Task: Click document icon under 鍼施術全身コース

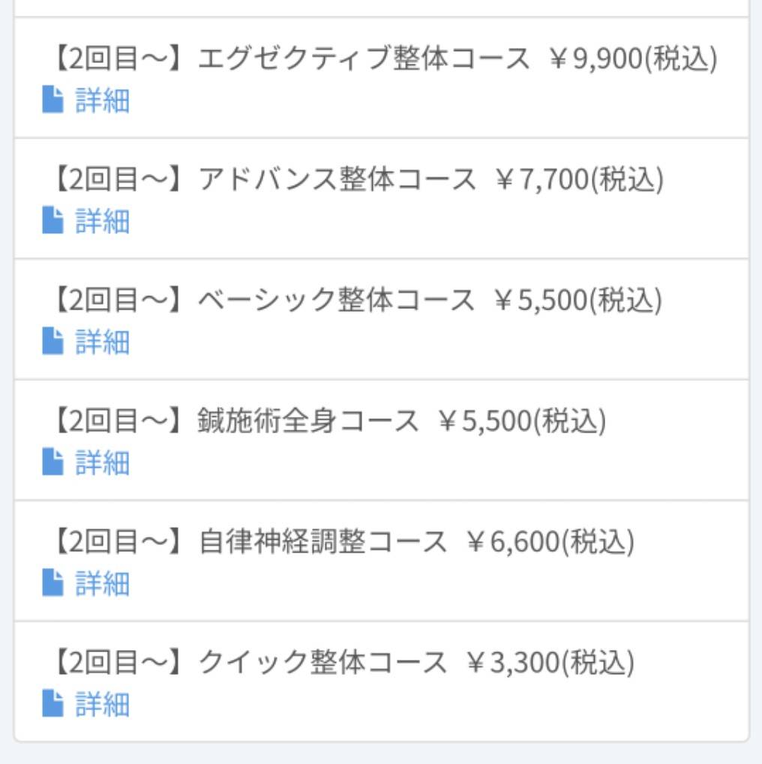Action: point(52,461)
